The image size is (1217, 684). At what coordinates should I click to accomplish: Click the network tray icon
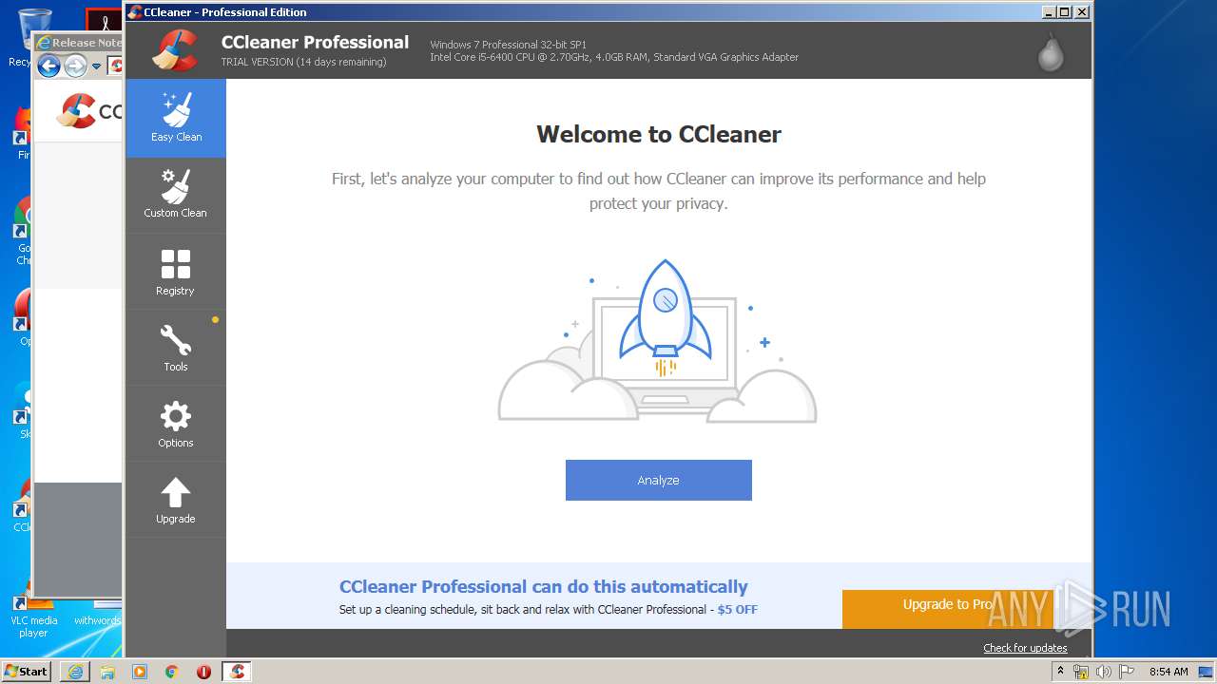pos(1081,672)
